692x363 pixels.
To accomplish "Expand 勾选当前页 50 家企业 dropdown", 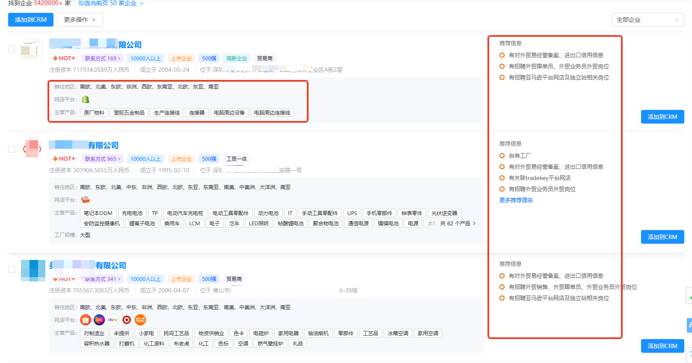I will click(110, 3).
